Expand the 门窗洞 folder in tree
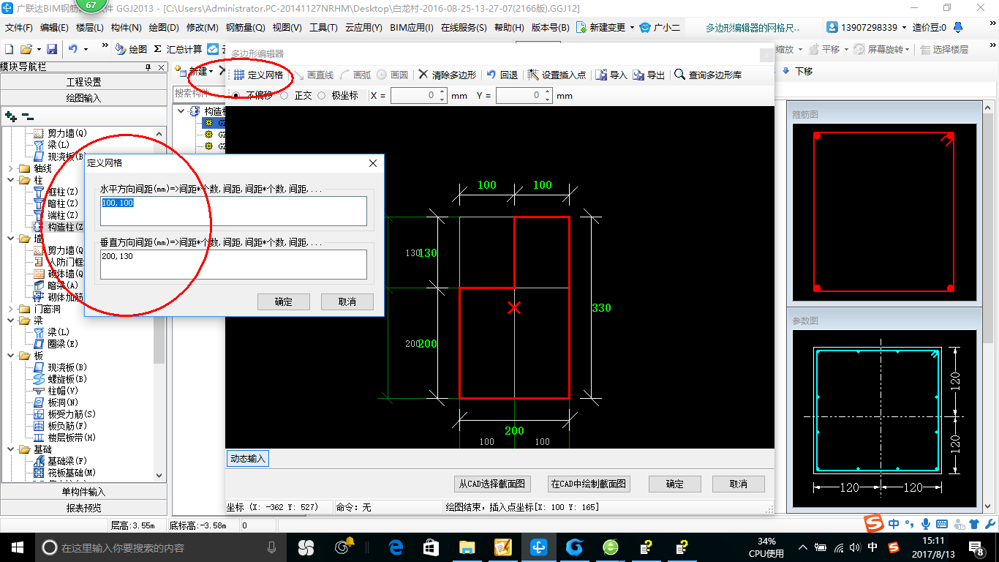This screenshot has width=999, height=562. [x=10, y=309]
